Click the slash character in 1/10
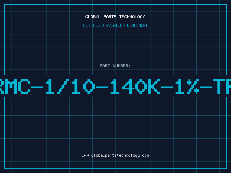This screenshot has width=231, height=173. (63, 86)
